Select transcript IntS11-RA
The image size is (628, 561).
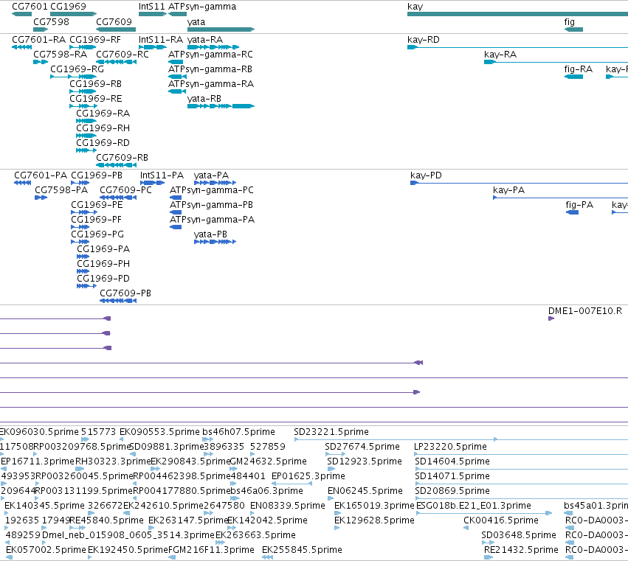(161, 40)
